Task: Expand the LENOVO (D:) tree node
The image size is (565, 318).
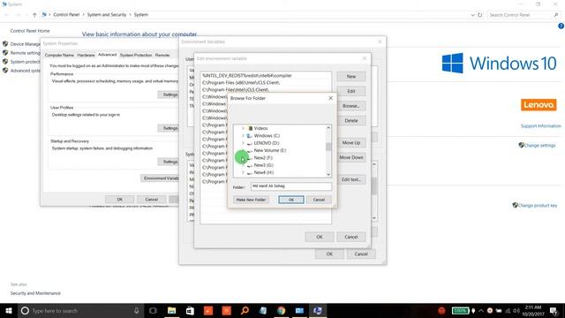Action: (x=243, y=143)
